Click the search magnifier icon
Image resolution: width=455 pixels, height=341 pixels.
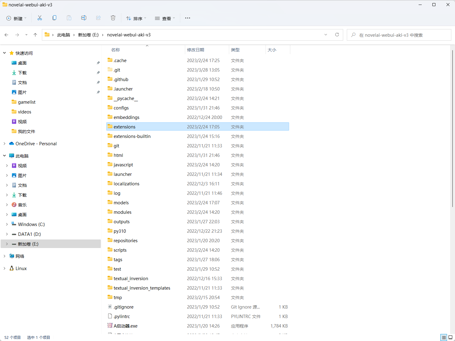[354, 35]
